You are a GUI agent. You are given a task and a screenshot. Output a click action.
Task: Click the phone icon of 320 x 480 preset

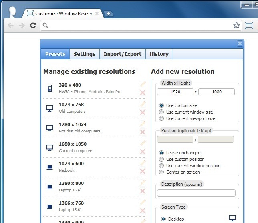point(50,89)
